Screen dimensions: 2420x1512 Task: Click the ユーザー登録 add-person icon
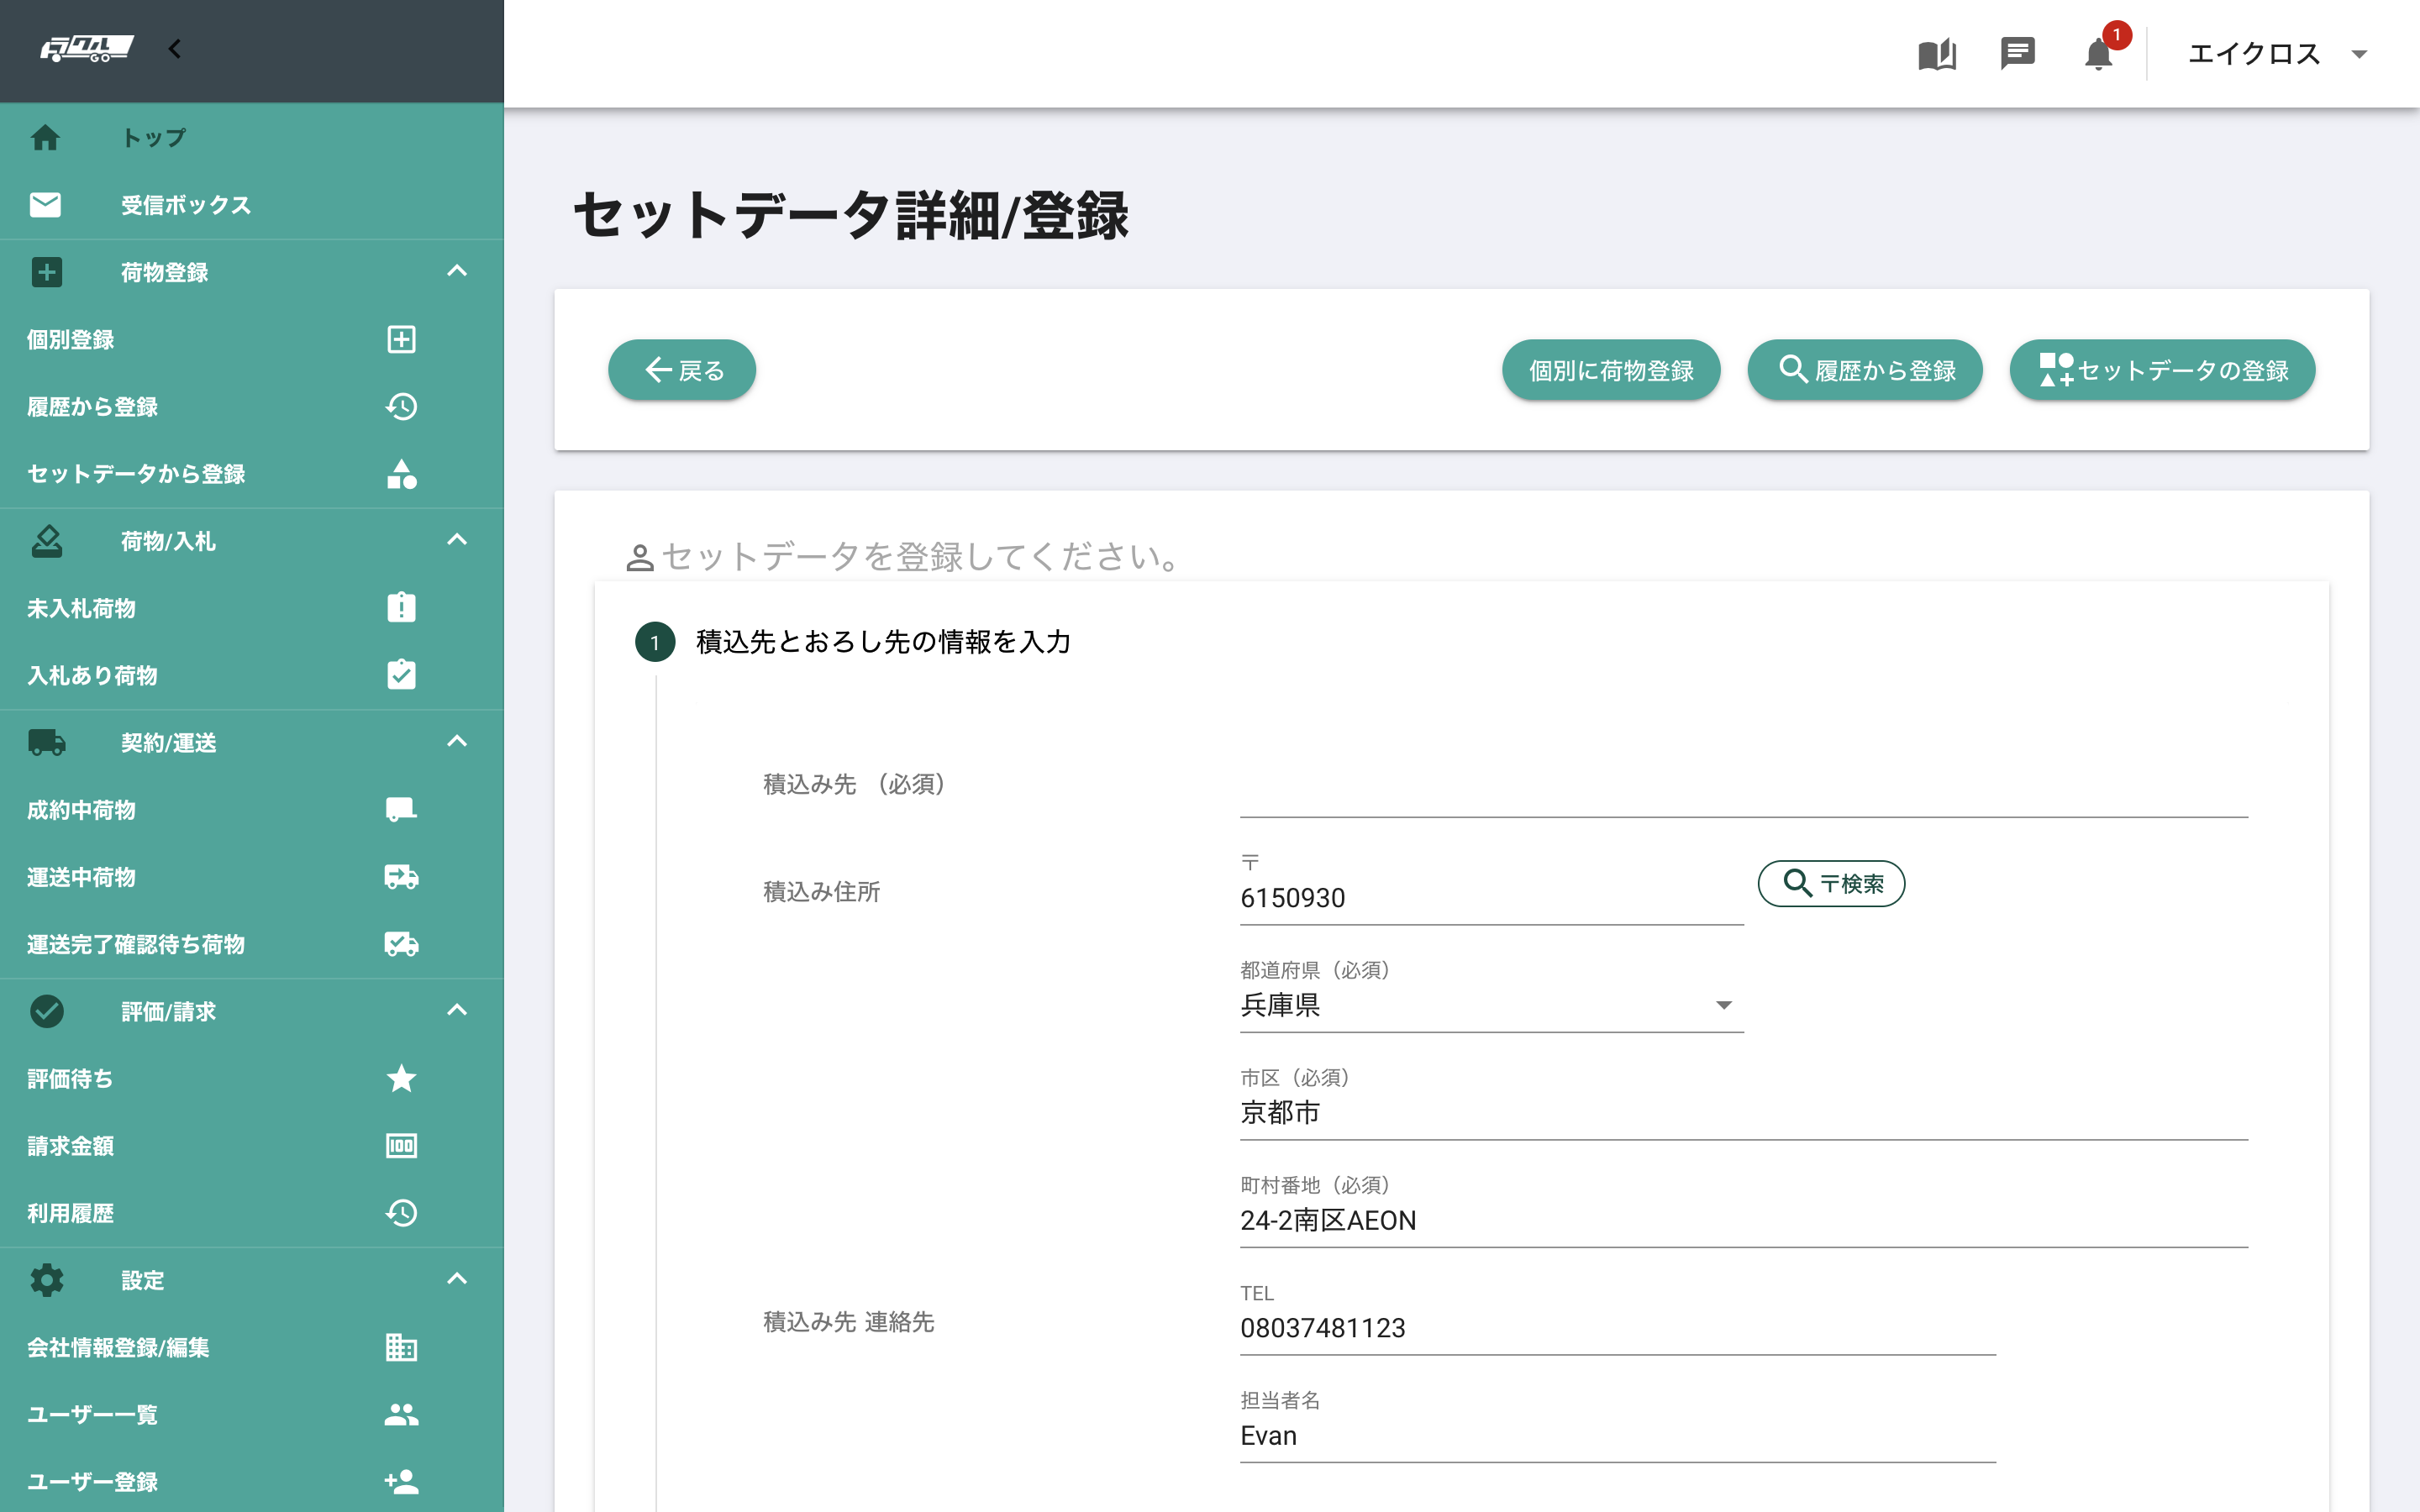[x=401, y=1481]
